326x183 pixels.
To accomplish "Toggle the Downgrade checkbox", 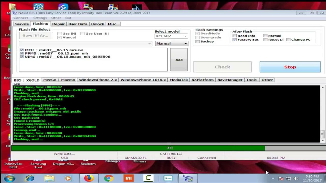I will 198,37.
